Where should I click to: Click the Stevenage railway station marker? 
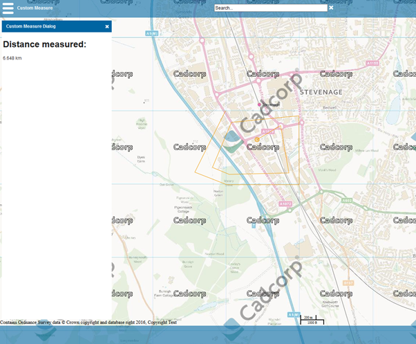(259, 105)
